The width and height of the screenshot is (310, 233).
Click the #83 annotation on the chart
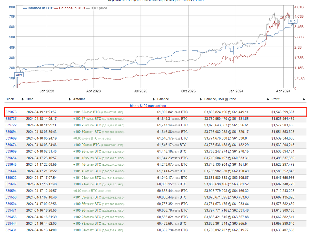click(19, 75)
